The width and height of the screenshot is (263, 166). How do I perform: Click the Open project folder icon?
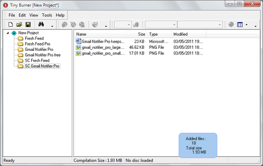[x=19, y=25]
